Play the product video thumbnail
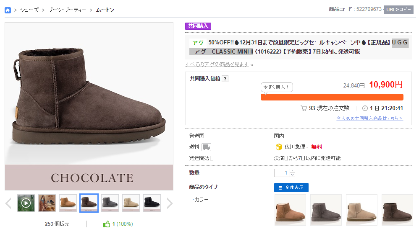 [26, 203]
